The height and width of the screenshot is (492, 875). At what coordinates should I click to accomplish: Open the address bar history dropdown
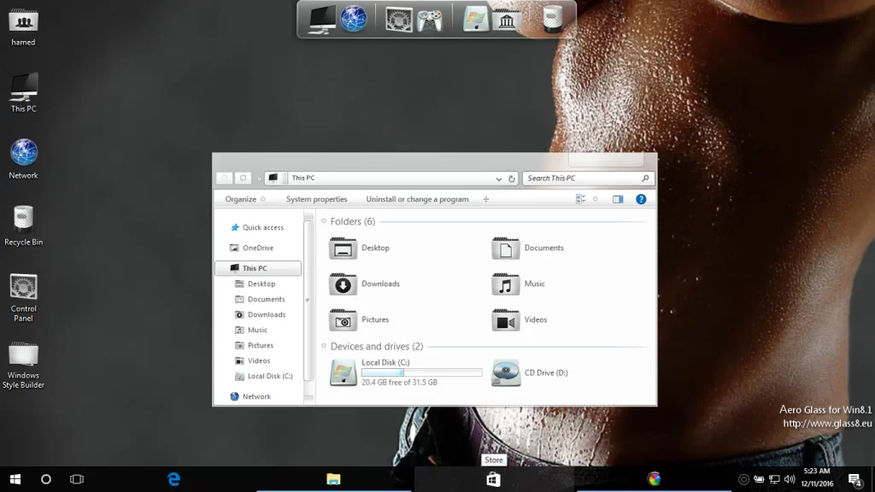(x=499, y=179)
